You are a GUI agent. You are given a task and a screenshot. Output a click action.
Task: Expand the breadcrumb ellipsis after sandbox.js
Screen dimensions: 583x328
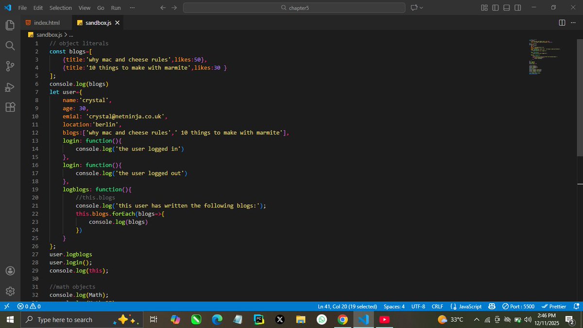(70, 35)
